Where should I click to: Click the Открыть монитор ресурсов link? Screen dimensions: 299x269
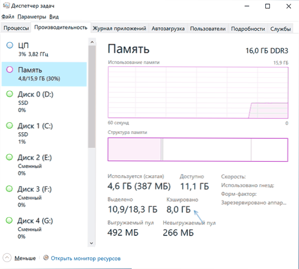(85, 258)
